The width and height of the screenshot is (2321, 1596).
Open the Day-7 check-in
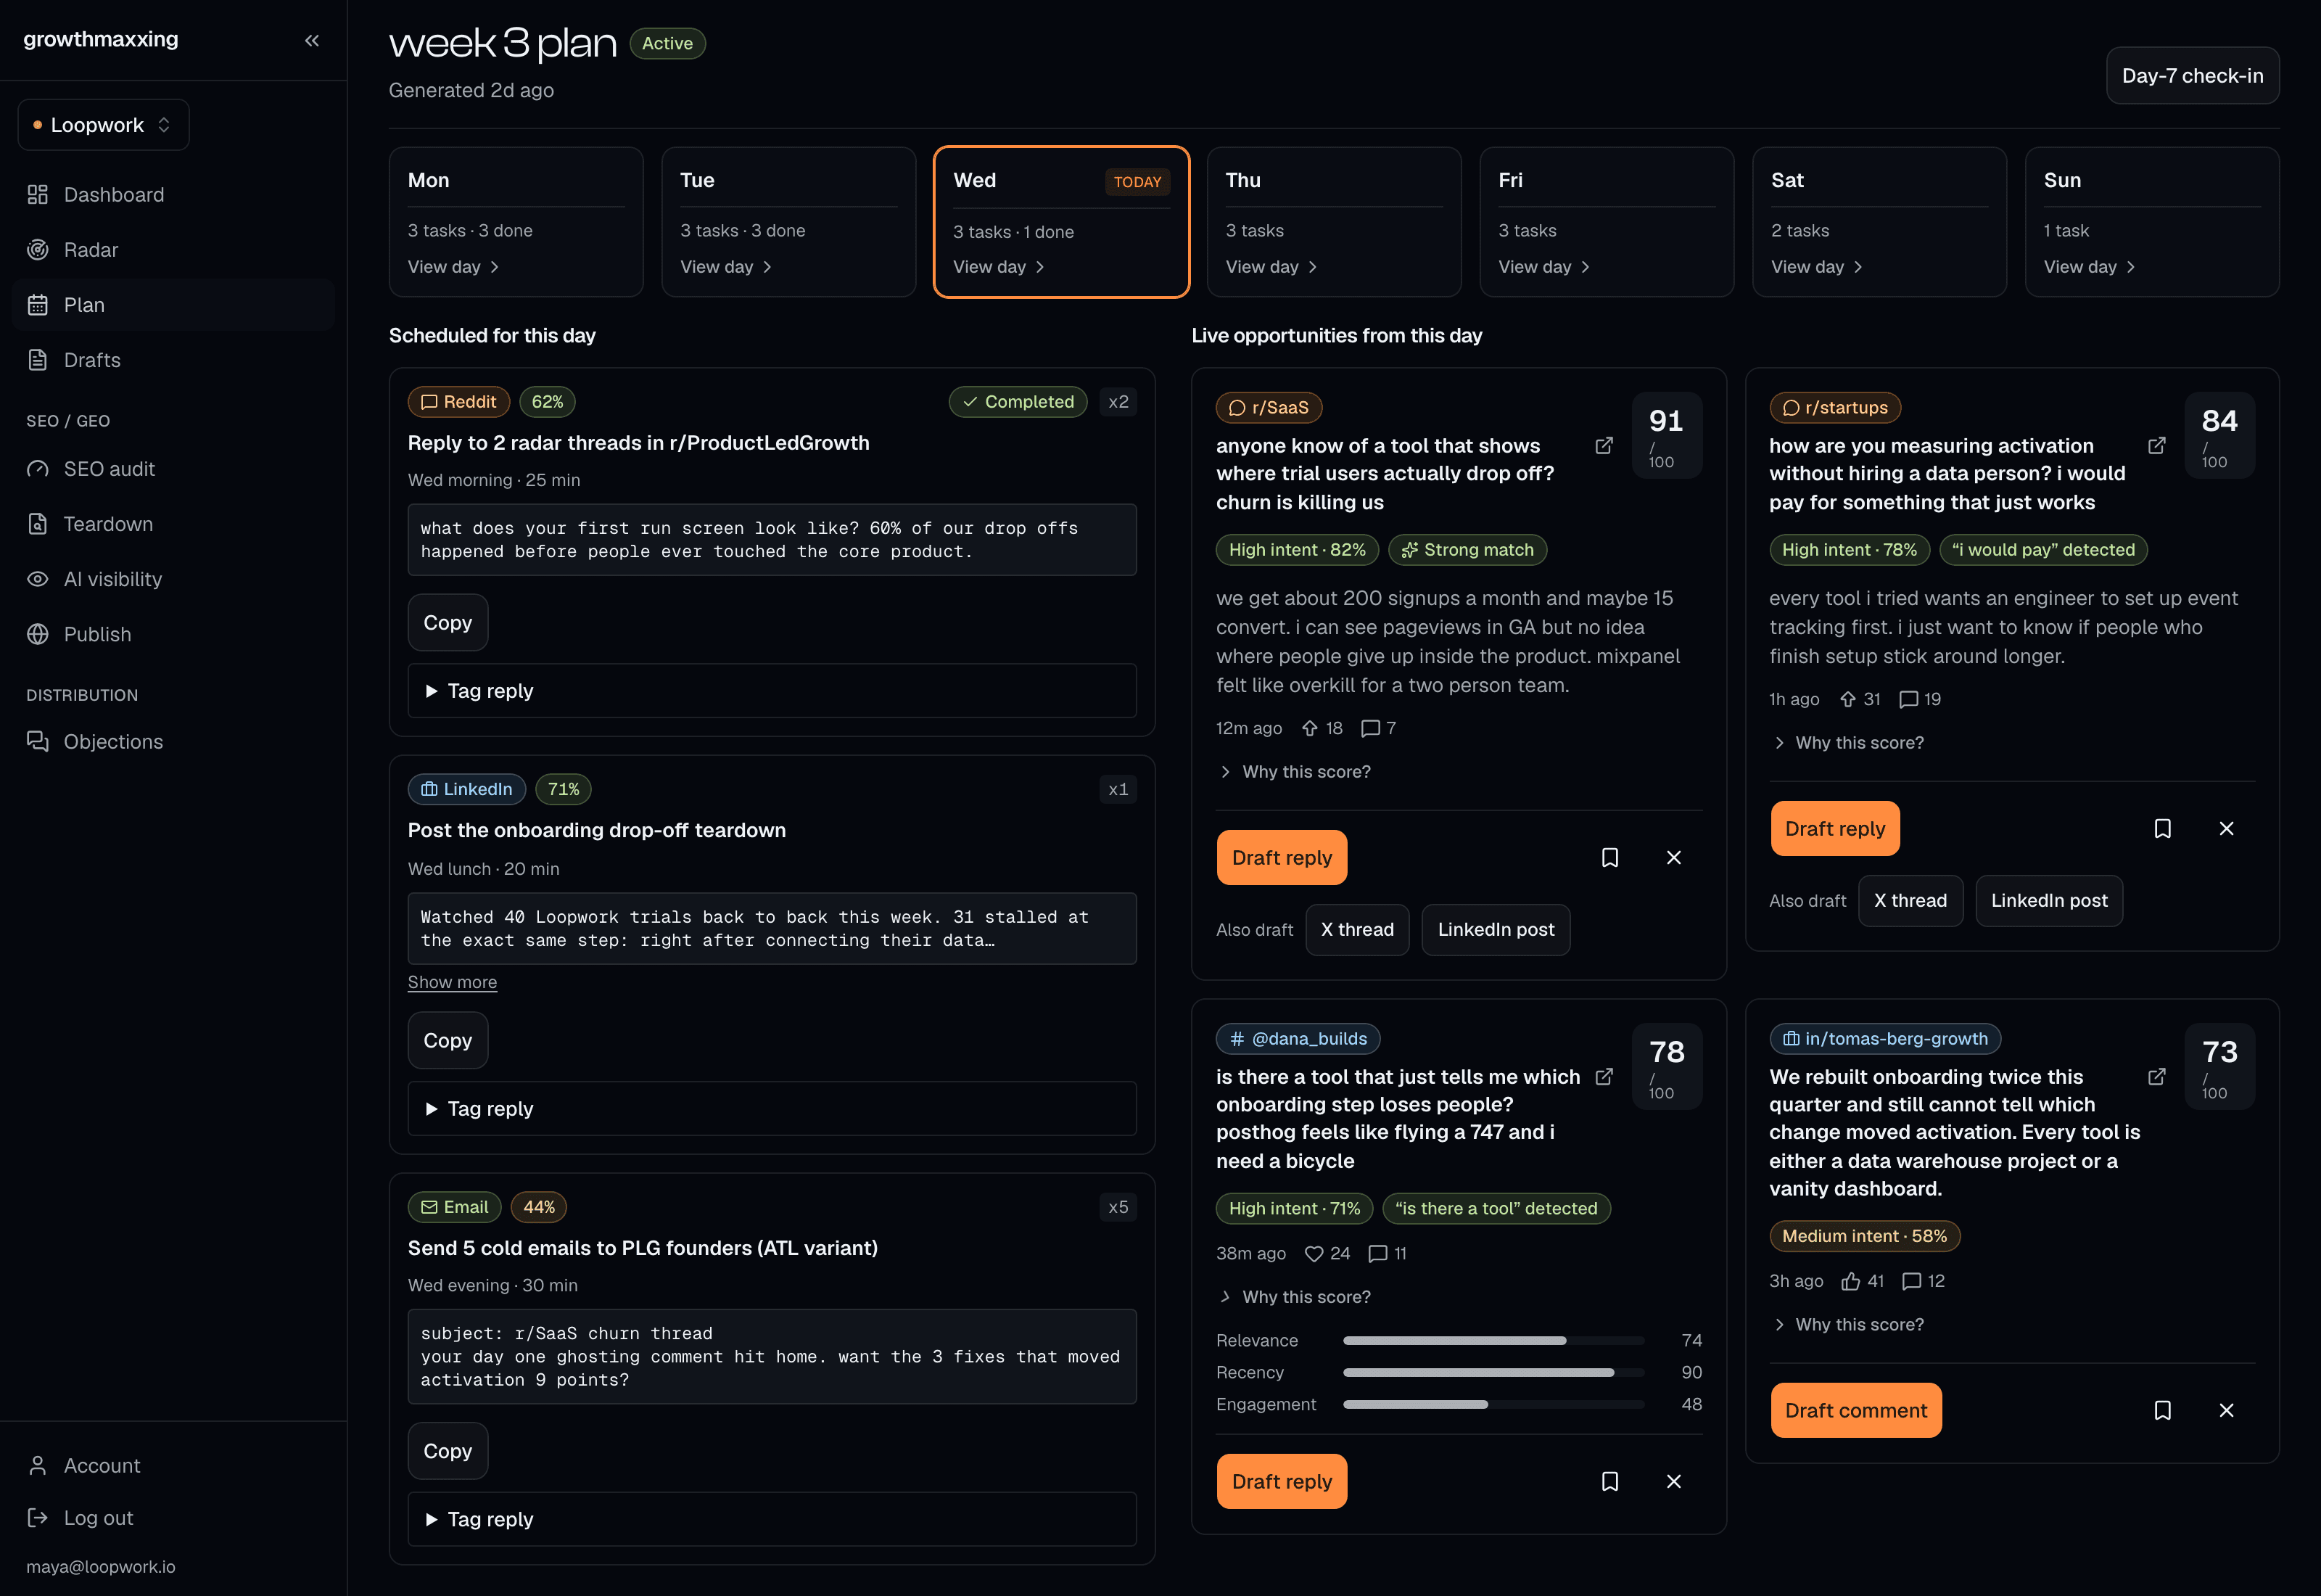pyautogui.click(x=2192, y=76)
